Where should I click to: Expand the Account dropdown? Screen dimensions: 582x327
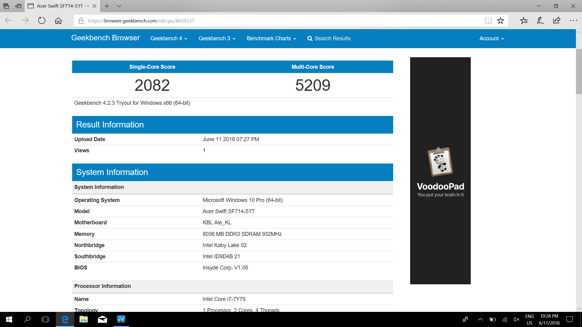click(x=492, y=38)
